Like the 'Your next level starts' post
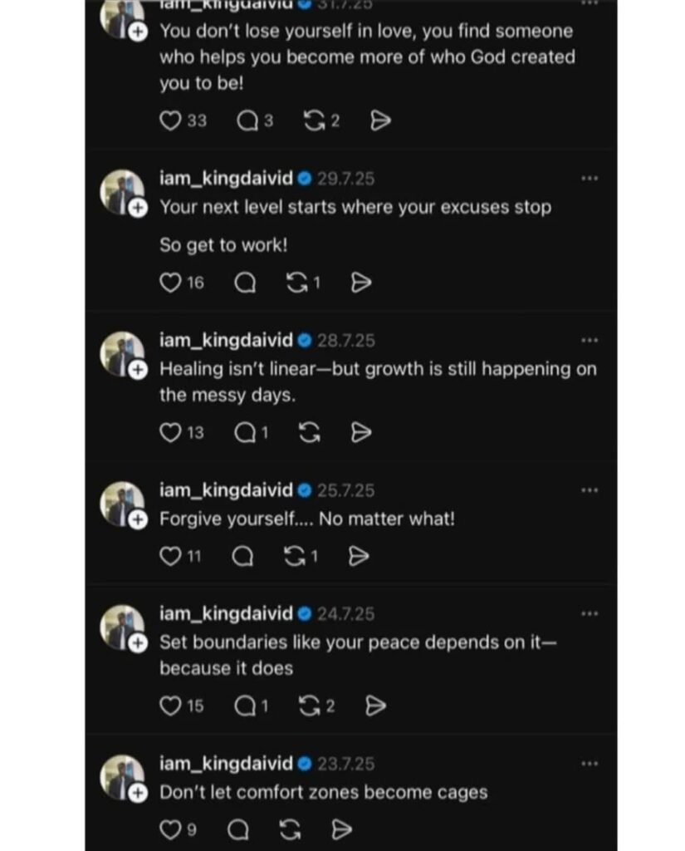 (x=169, y=283)
